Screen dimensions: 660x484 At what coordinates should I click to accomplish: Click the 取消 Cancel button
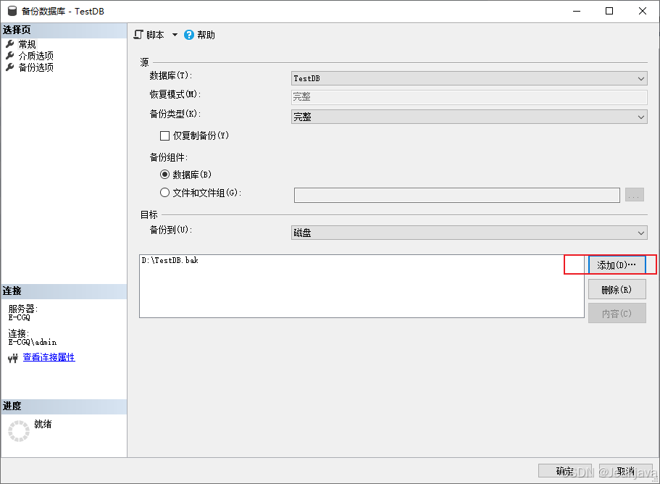pos(625,471)
